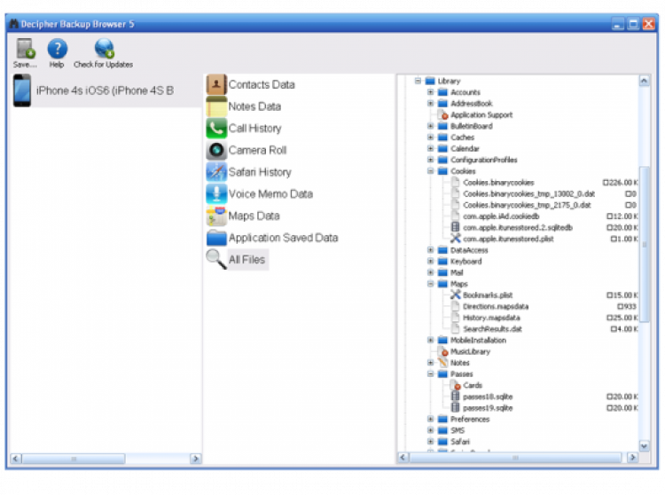
Task: Open the Contacts Data icon
Action: pyautogui.click(x=216, y=84)
